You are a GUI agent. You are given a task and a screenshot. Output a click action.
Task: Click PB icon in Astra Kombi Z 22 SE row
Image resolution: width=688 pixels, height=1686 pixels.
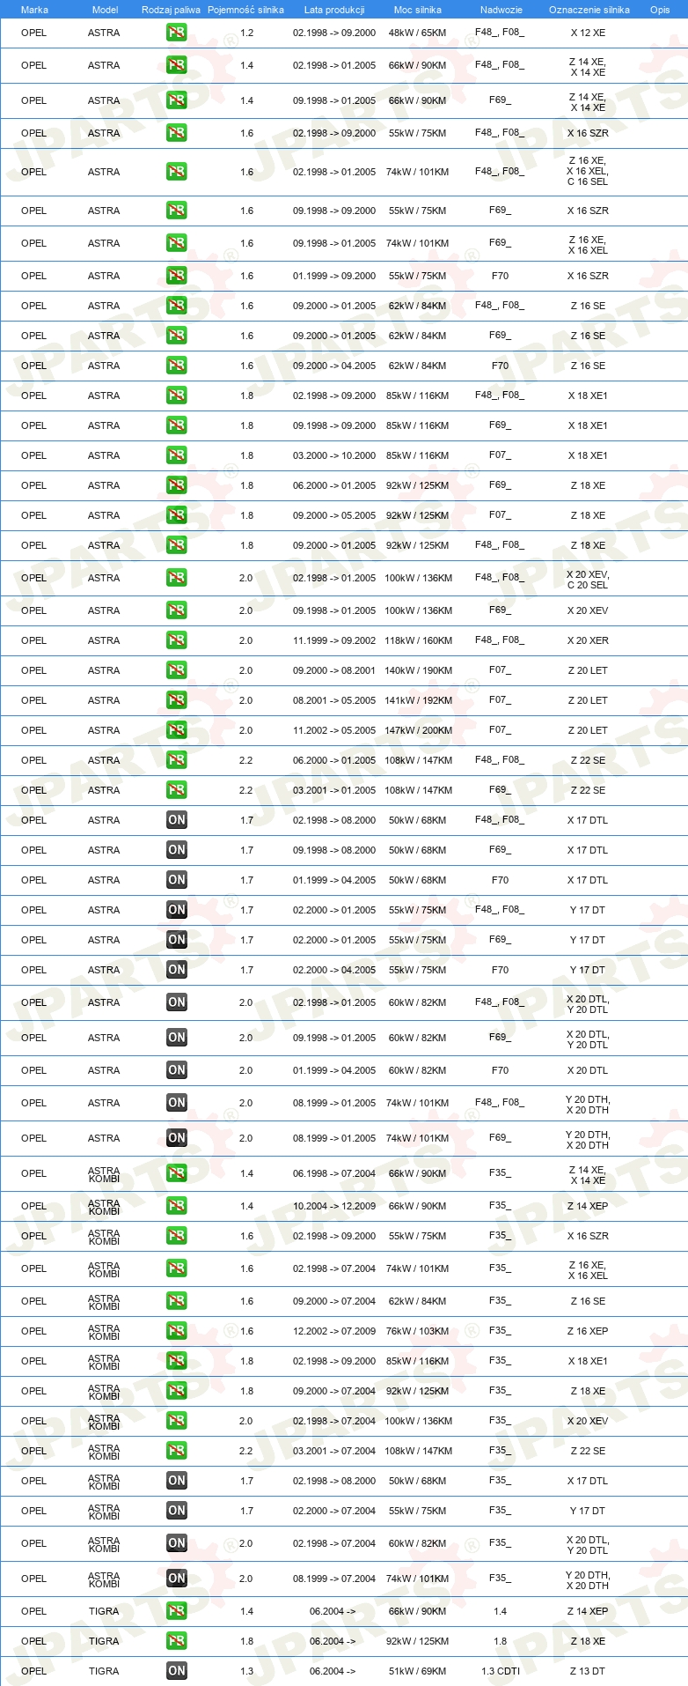(x=177, y=1451)
